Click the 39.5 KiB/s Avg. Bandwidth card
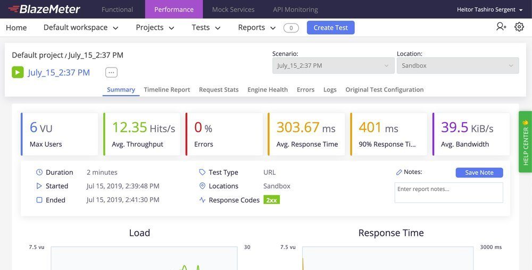The width and height of the screenshot is (532, 270). click(471, 134)
